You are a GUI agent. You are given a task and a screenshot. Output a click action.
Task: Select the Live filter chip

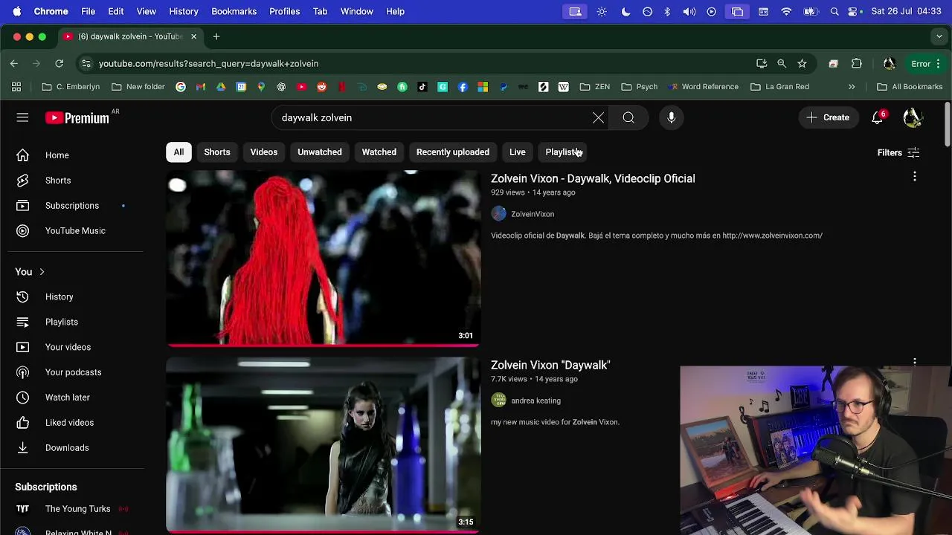(x=517, y=152)
